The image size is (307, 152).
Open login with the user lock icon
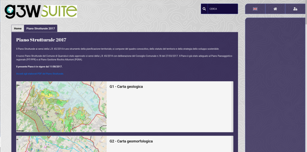pos(295,9)
